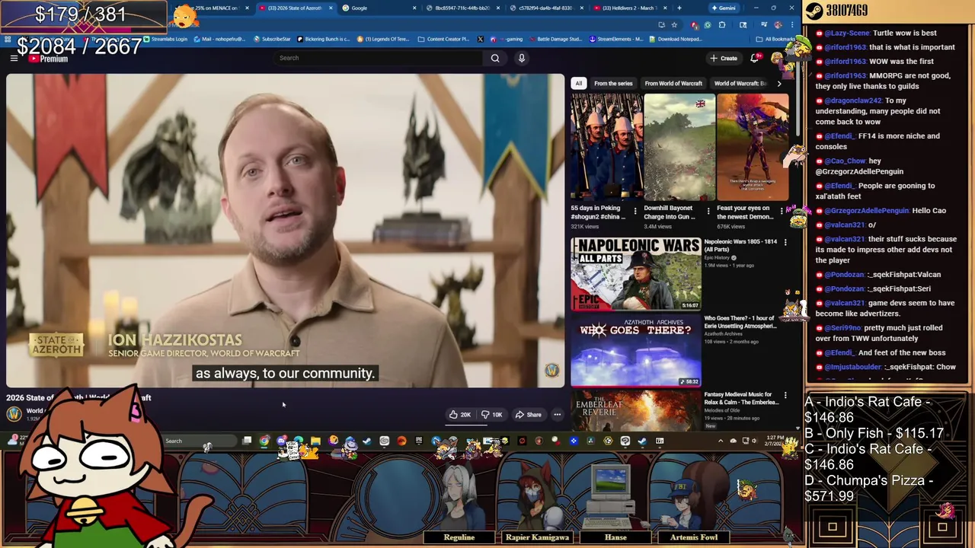
Task: Open the All Bookmarks folder
Action: click(776, 39)
